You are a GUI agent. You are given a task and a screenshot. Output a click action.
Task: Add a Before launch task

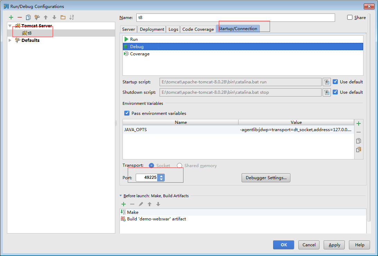(124, 204)
